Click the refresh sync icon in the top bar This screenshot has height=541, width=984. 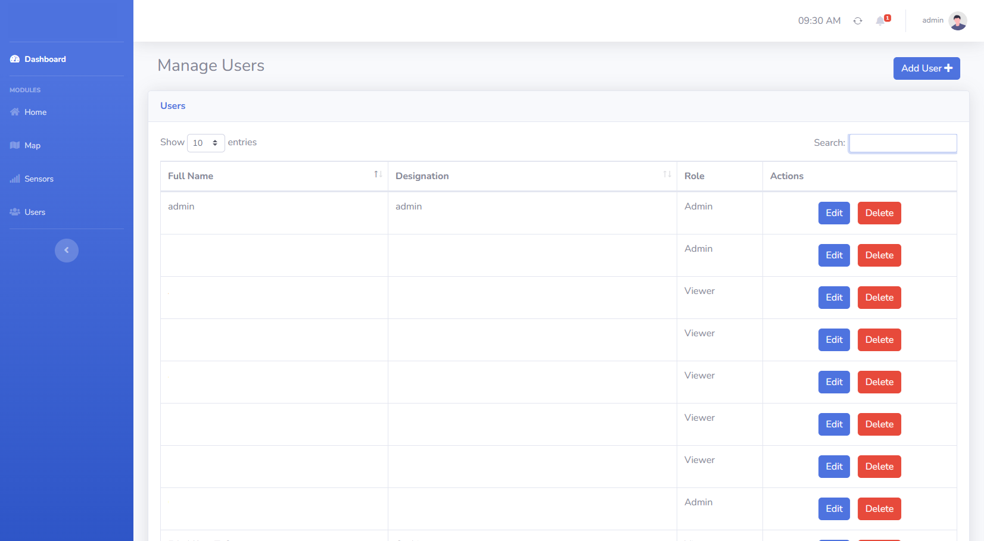point(858,21)
